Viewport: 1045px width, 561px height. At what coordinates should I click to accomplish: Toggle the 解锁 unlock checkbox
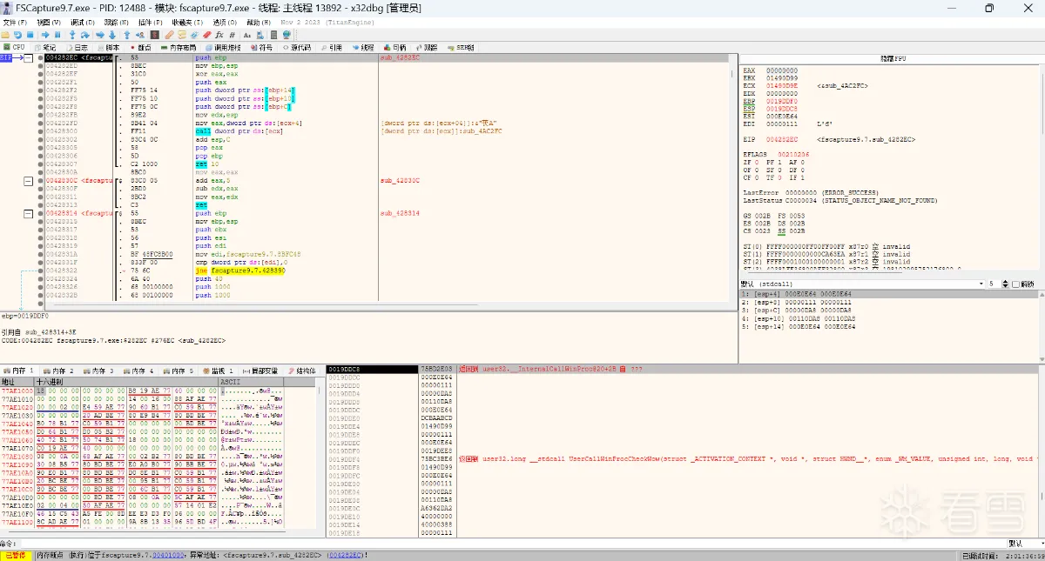[1015, 284]
